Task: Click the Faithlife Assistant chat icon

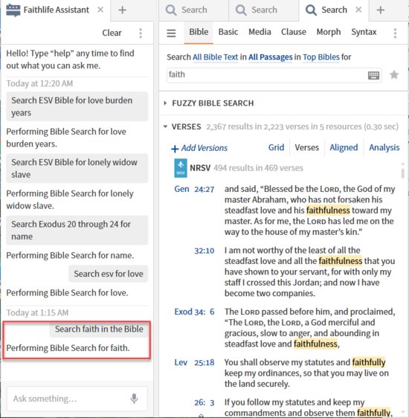Action: (x=13, y=10)
